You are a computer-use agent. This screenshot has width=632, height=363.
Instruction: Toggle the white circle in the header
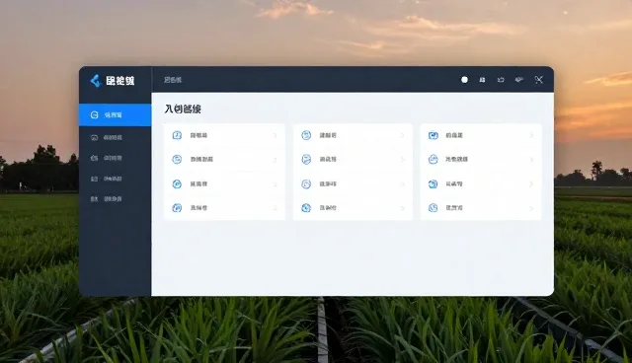(x=464, y=80)
